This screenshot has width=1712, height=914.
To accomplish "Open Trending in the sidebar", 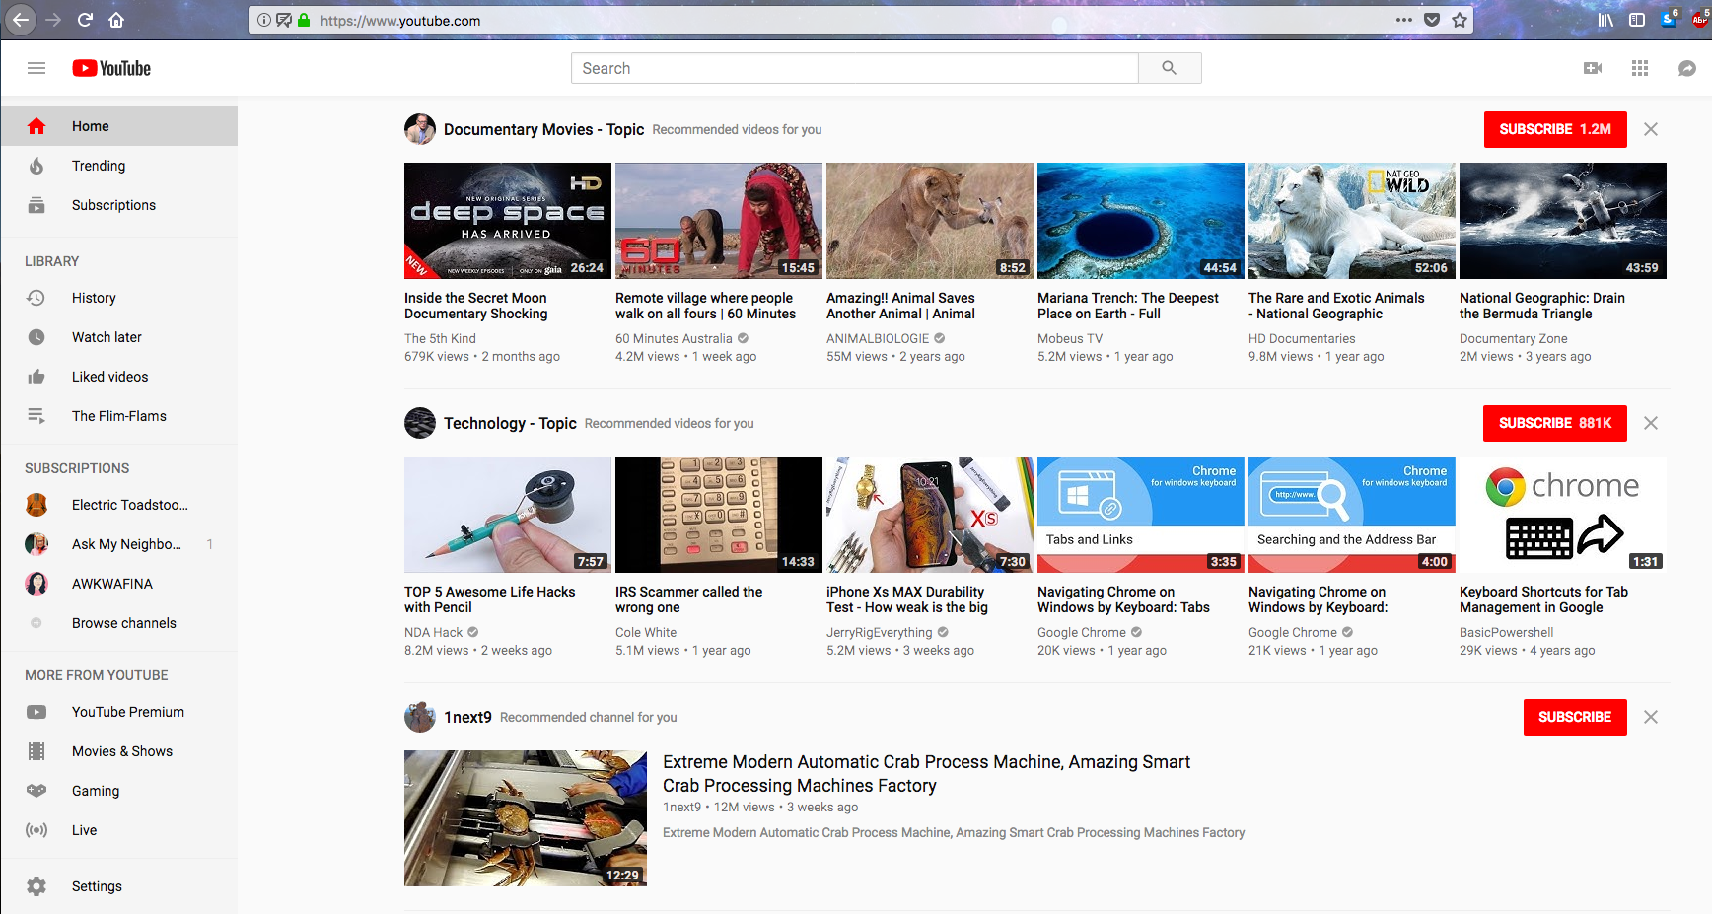I will click(x=119, y=166).
